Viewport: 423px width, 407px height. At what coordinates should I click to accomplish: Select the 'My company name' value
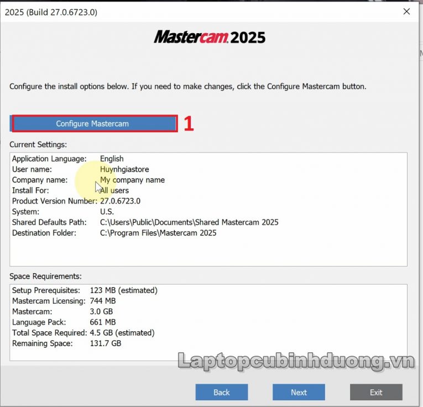pos(132,180)
